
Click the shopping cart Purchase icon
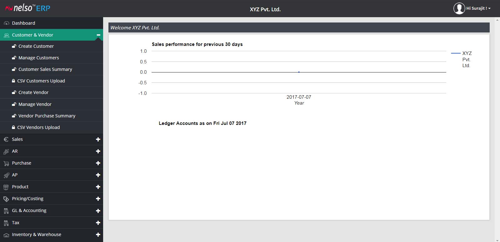(x=6, y=163)
